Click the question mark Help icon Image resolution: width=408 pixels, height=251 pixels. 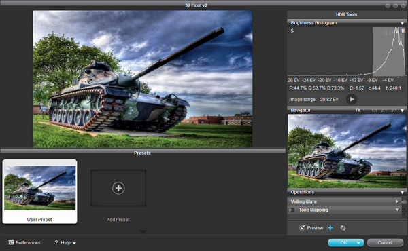pyautogui.click(x=56, y=242)
